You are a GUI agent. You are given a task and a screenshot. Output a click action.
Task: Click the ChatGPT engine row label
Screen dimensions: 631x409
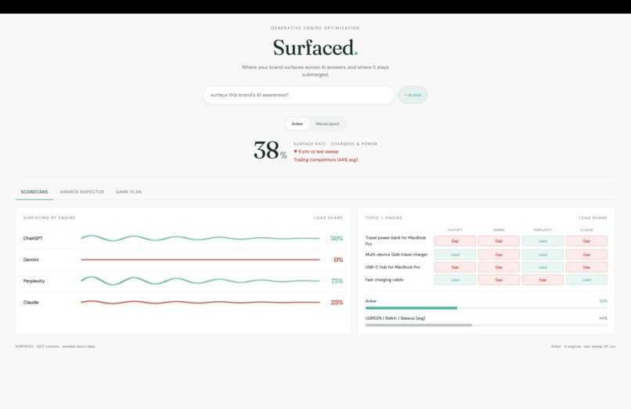(33, 238)
